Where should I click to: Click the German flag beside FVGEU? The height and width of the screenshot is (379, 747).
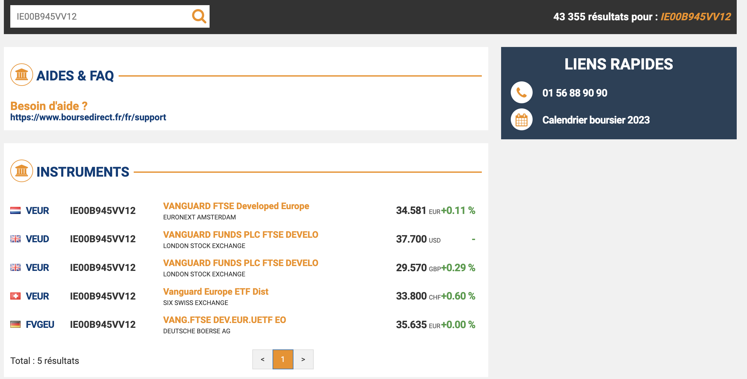[x=15, y=324]
